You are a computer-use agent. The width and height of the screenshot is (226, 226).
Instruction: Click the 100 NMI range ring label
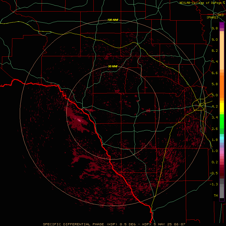pos(113,20)
